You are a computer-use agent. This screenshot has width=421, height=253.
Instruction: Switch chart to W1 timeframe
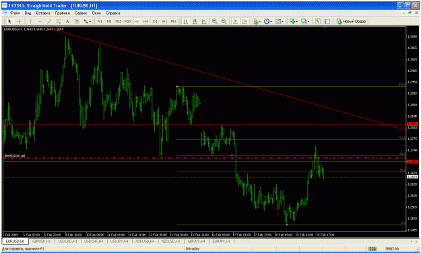tap(164, 22)
